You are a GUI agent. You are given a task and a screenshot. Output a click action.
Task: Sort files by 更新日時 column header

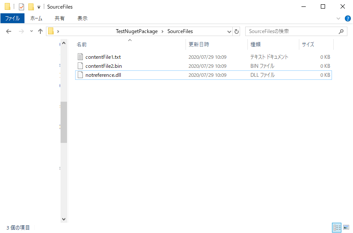199,45
